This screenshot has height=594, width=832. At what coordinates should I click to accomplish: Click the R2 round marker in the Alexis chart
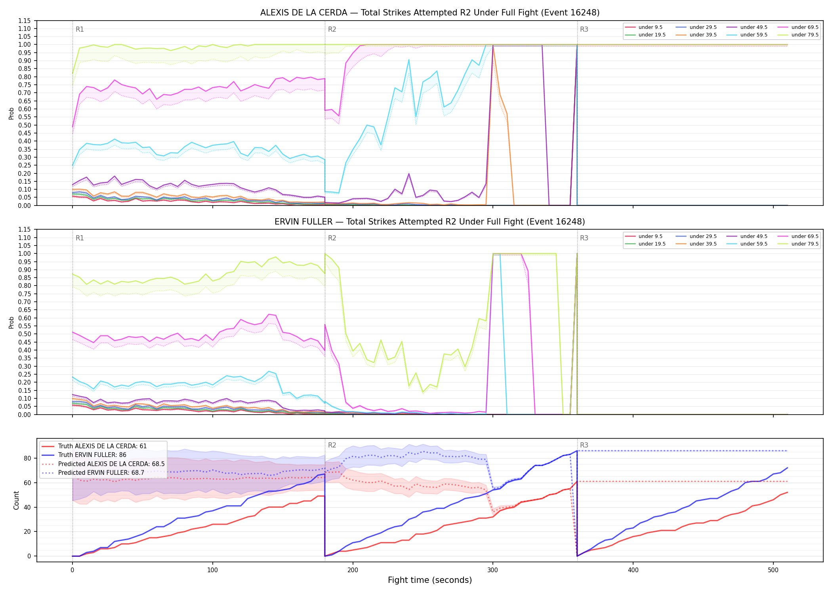pos(332,29)
